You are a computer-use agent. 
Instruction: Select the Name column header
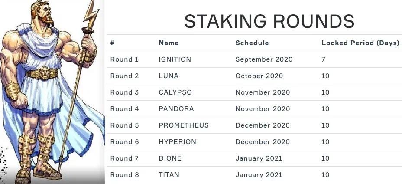pyautogui.click(x=169, y=43)
